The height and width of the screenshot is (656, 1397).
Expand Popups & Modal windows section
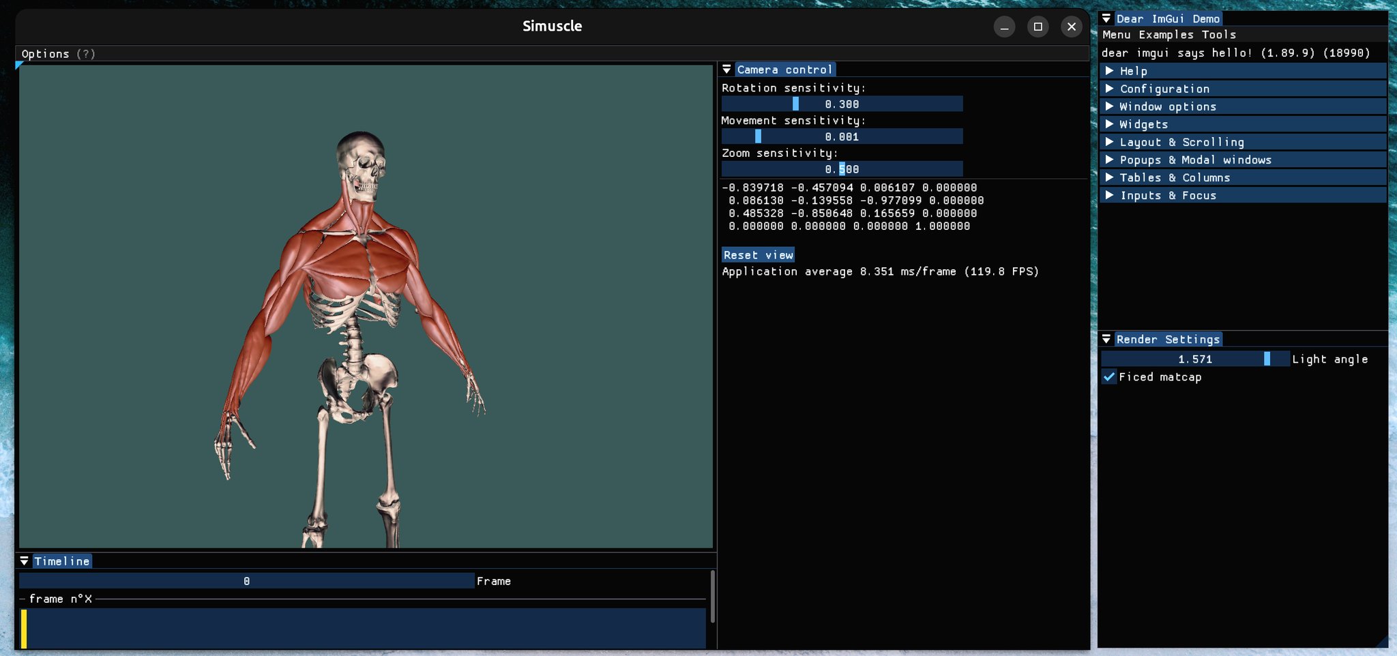[1243, 160]
